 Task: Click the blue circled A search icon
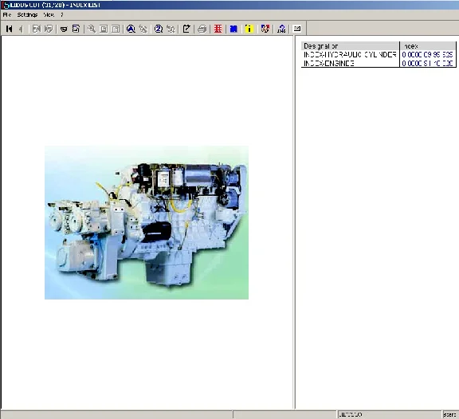tap(131, 29)
